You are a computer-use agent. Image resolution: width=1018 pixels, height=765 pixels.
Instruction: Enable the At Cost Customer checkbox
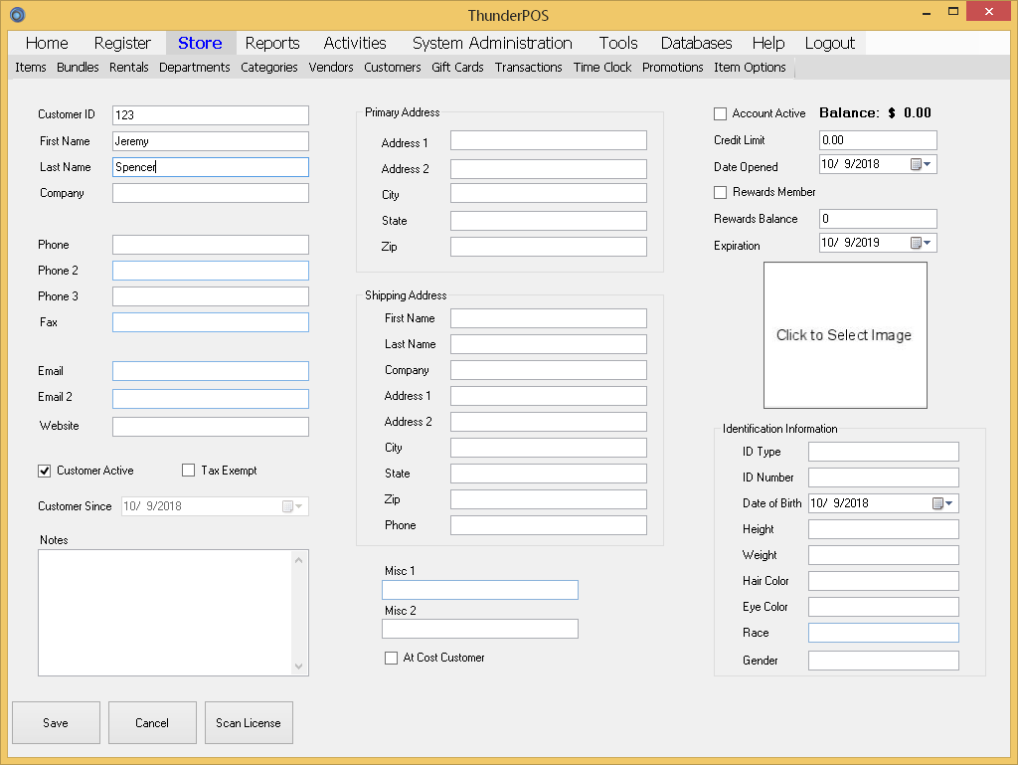pos(391,658)
